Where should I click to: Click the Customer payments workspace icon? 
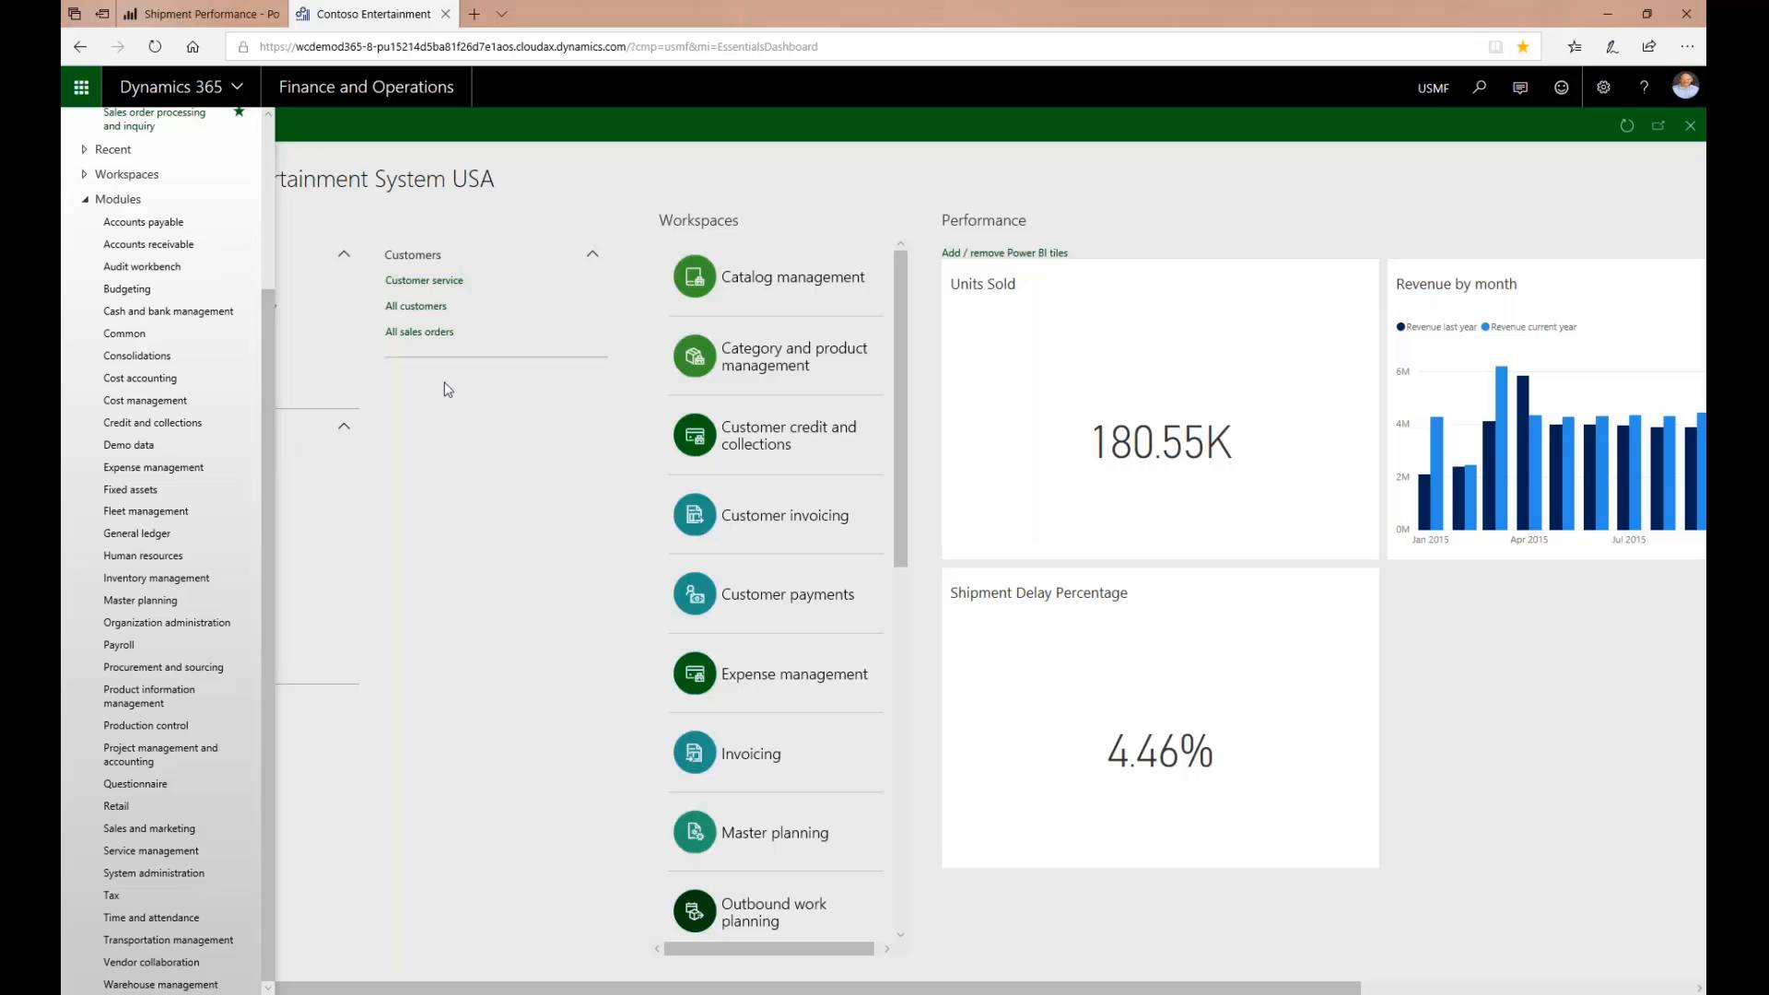pyautogui.click(x=695, y=595)
